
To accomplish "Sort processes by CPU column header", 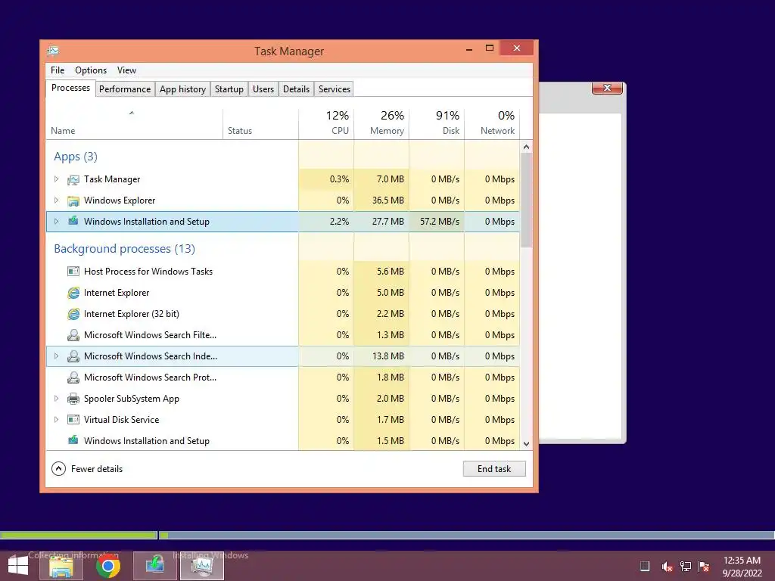I will 326,124.
